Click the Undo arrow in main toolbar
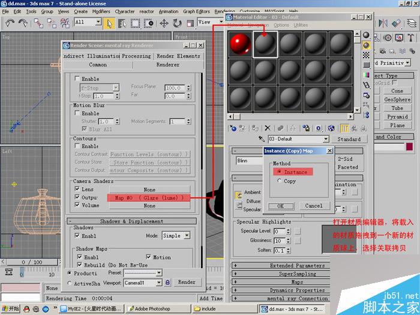This screenshot has width=420, height=315. tap(10, 23)
